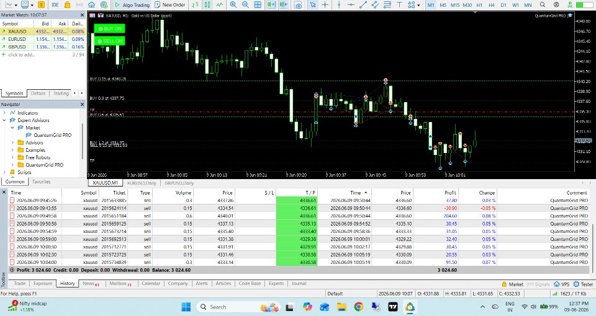This screenshot has height=316, width=596.
Task: Open the Trade tab in Toolbox
Action: pyautogui.click(x=19, y=283)
